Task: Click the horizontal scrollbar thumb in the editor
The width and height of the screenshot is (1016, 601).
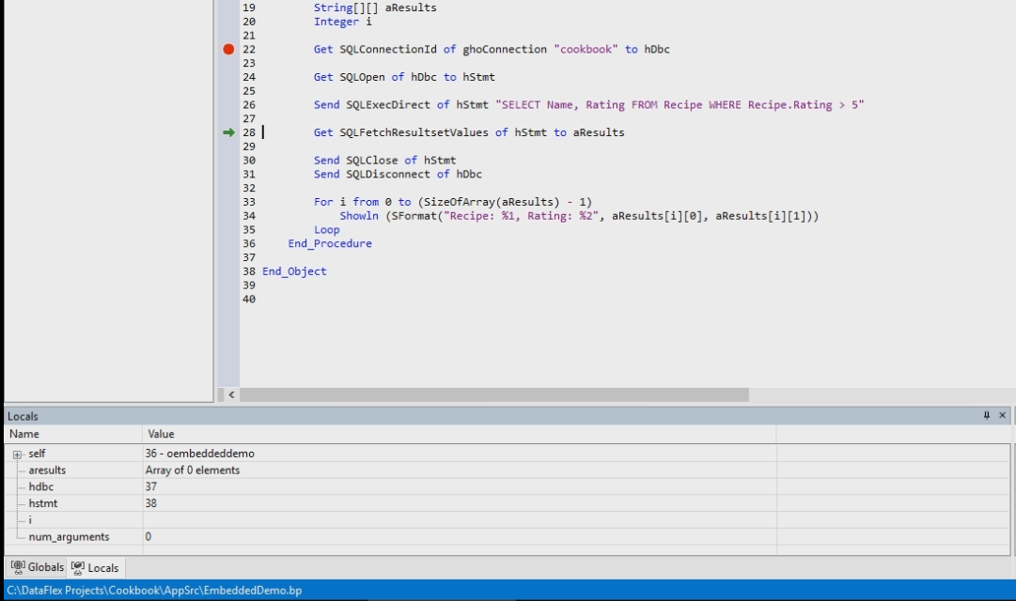Action: pyautogui.click(x=494, y=395)
